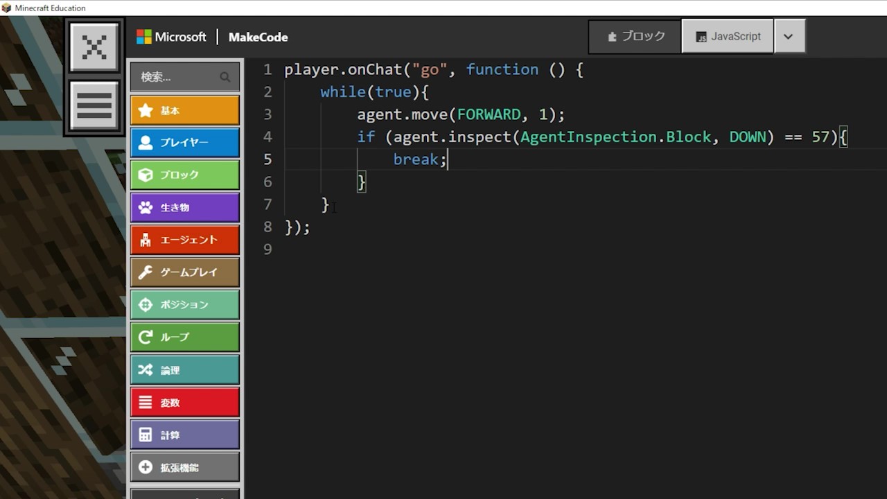Open the ポジション (Positions) category
Screen dimensions: 887x499
click(184, 304)
